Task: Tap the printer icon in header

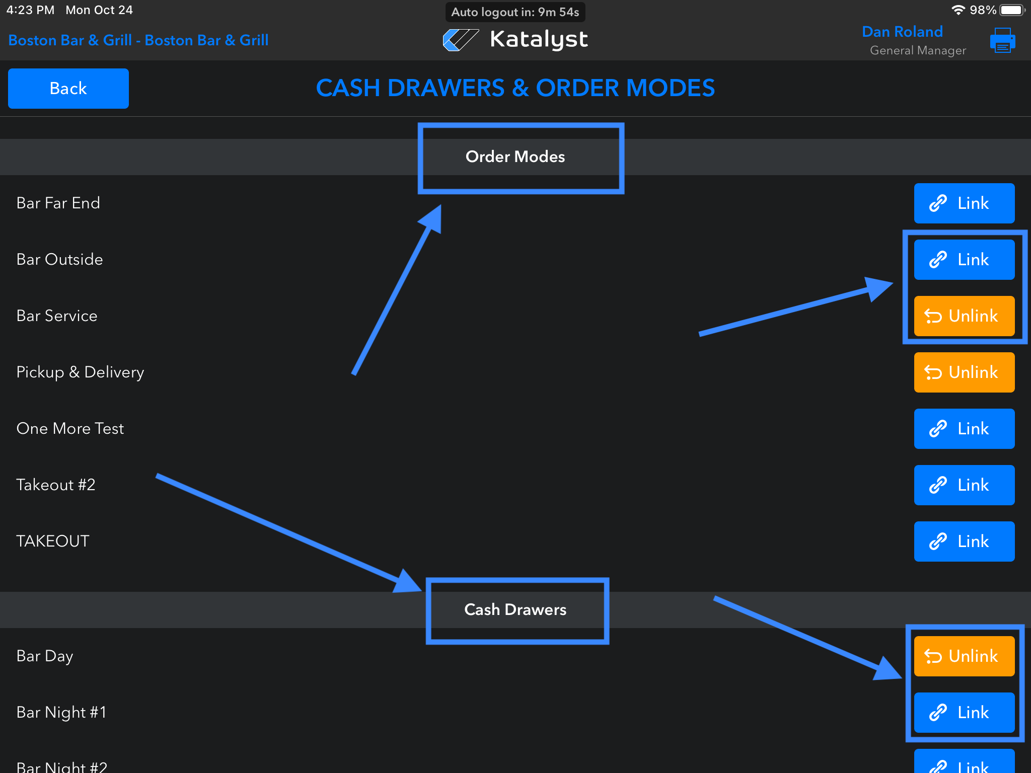Action: (x=1002, y=40)
